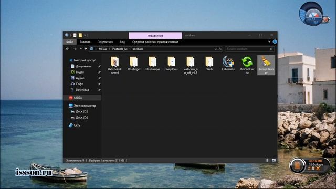Click the Properties quick access toolbar icon
This screenshot has height=189, width=336.
pos(75,35)
